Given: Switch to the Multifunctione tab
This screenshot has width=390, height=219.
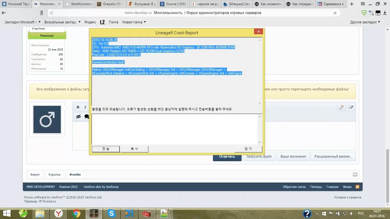Looking at the screenshot, I should 79,4.
